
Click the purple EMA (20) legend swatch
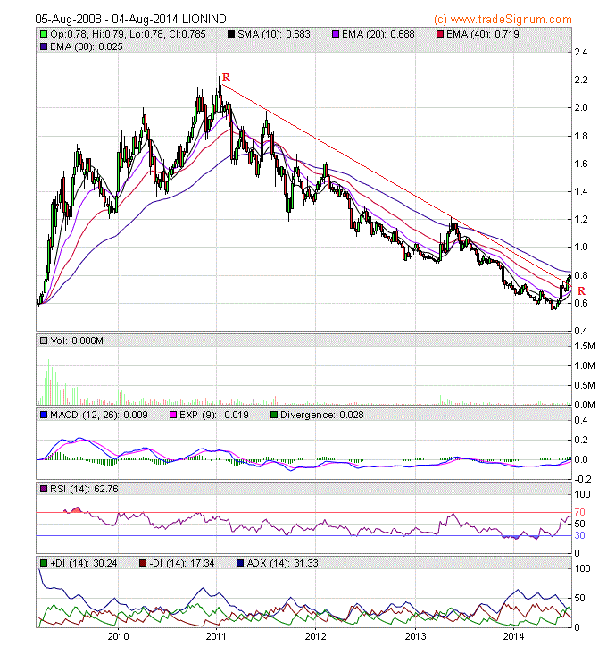(x=336, y=34)
